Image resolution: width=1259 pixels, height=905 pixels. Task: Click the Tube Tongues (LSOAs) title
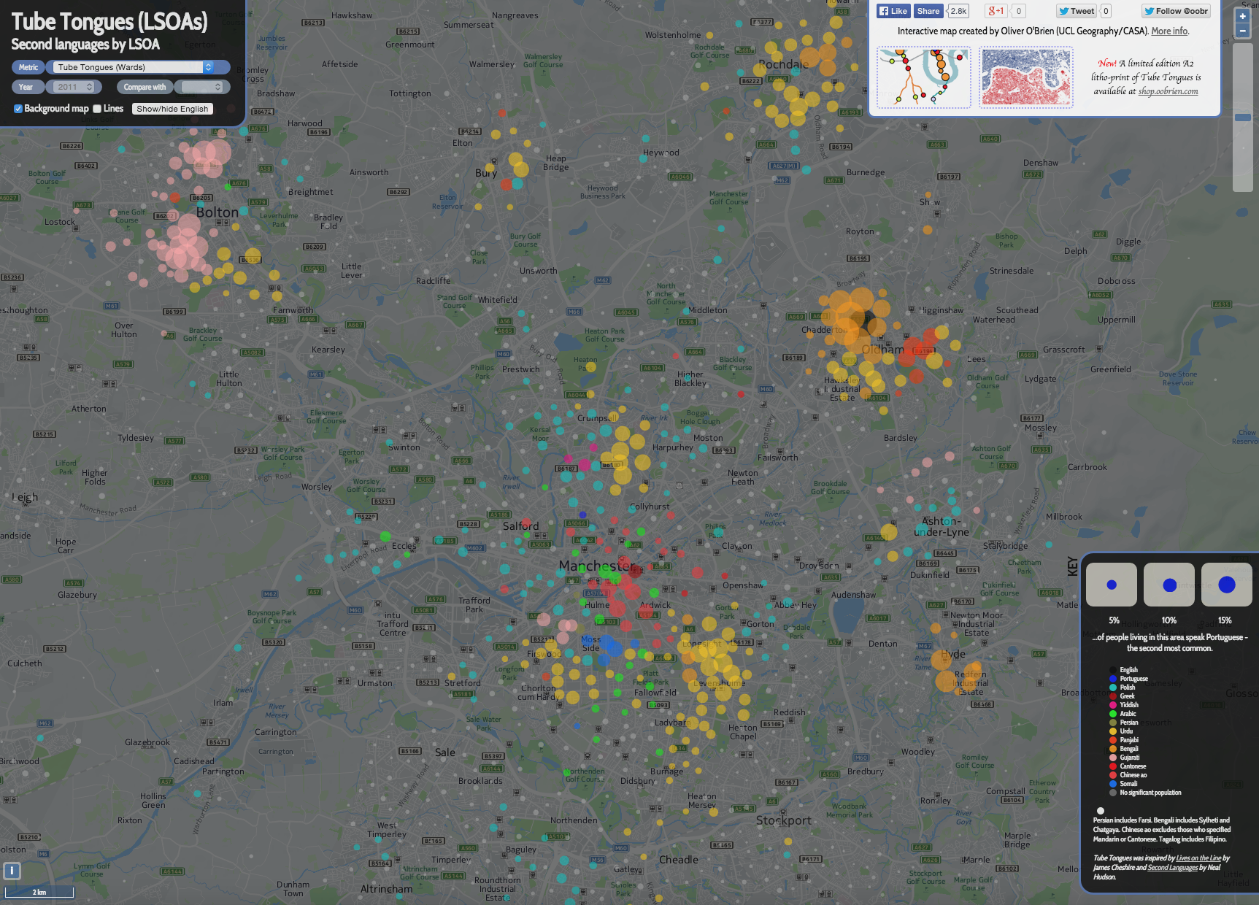coord(109,22)
